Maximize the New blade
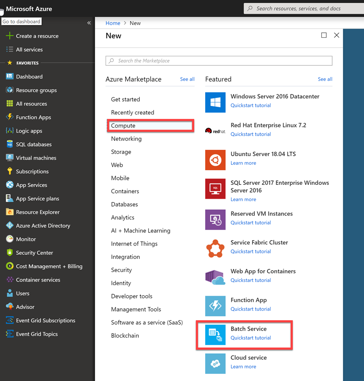Image resolution: width=364 pixels, height=381 pixels. [324, 35]
